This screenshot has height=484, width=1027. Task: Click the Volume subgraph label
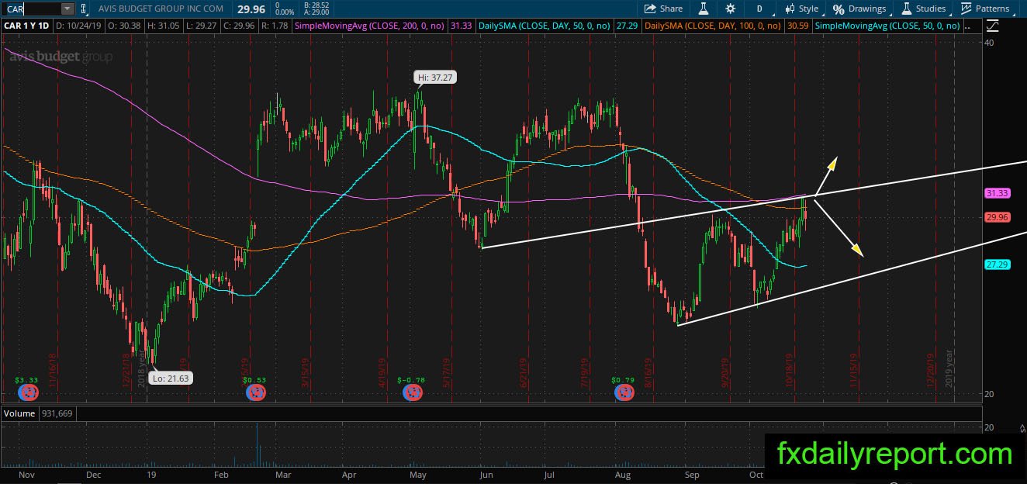tap(19, 413)
